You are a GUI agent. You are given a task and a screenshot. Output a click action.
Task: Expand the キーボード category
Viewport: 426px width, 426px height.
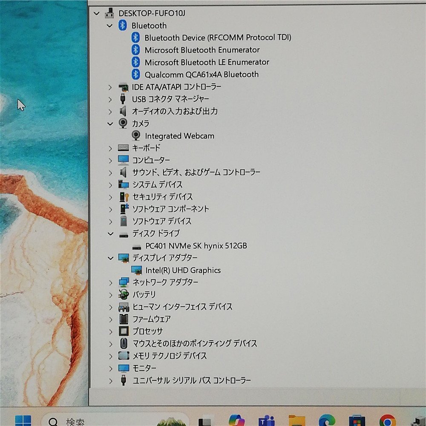pyautogui.click(x=110, y=148)
